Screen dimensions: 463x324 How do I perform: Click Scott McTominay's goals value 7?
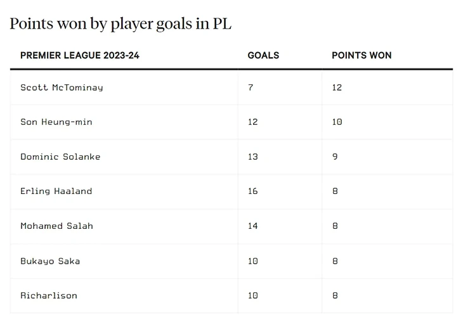coord(251,87)
